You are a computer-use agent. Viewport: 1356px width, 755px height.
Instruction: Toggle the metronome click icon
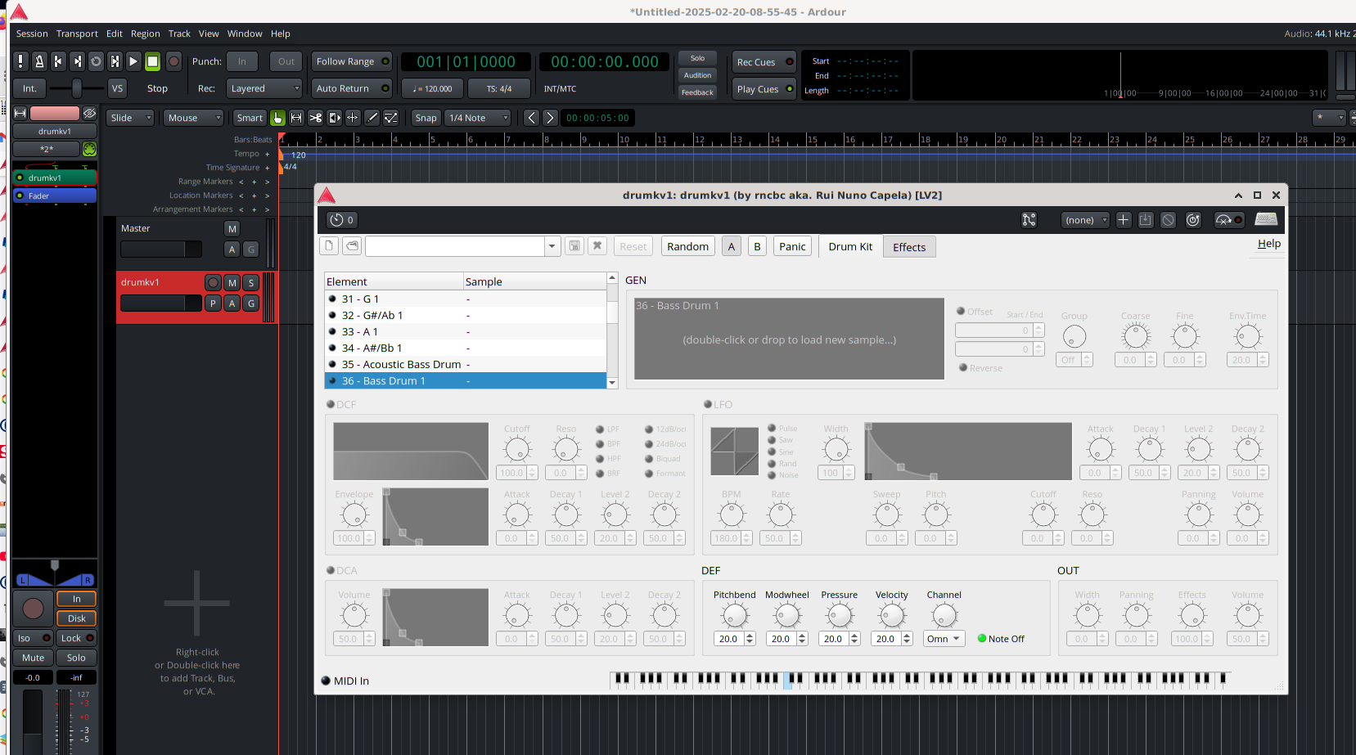(x=38, y=61)
